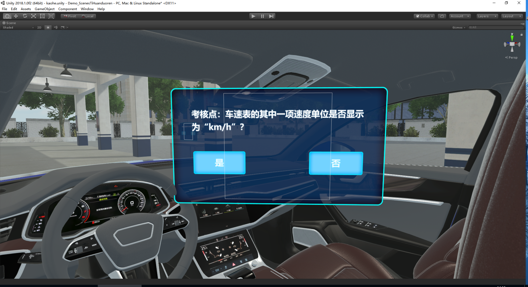Select the Hand tool
This screenshot has width=528, height=287.
[7, 16]
